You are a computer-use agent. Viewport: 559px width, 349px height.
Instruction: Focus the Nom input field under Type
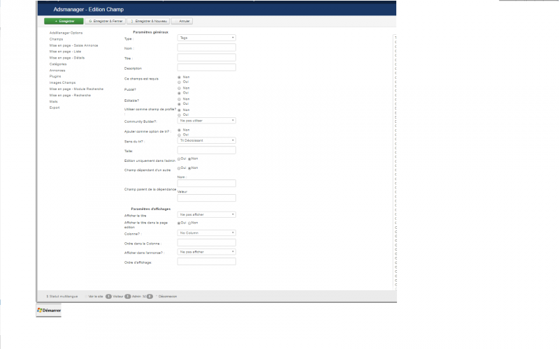coord(206,47)
